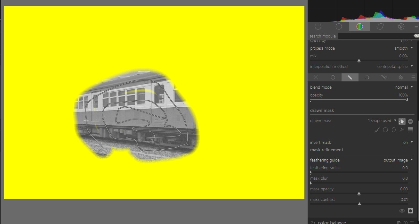
Task: Open the blend mode dropdown
Action: [361, 87]
